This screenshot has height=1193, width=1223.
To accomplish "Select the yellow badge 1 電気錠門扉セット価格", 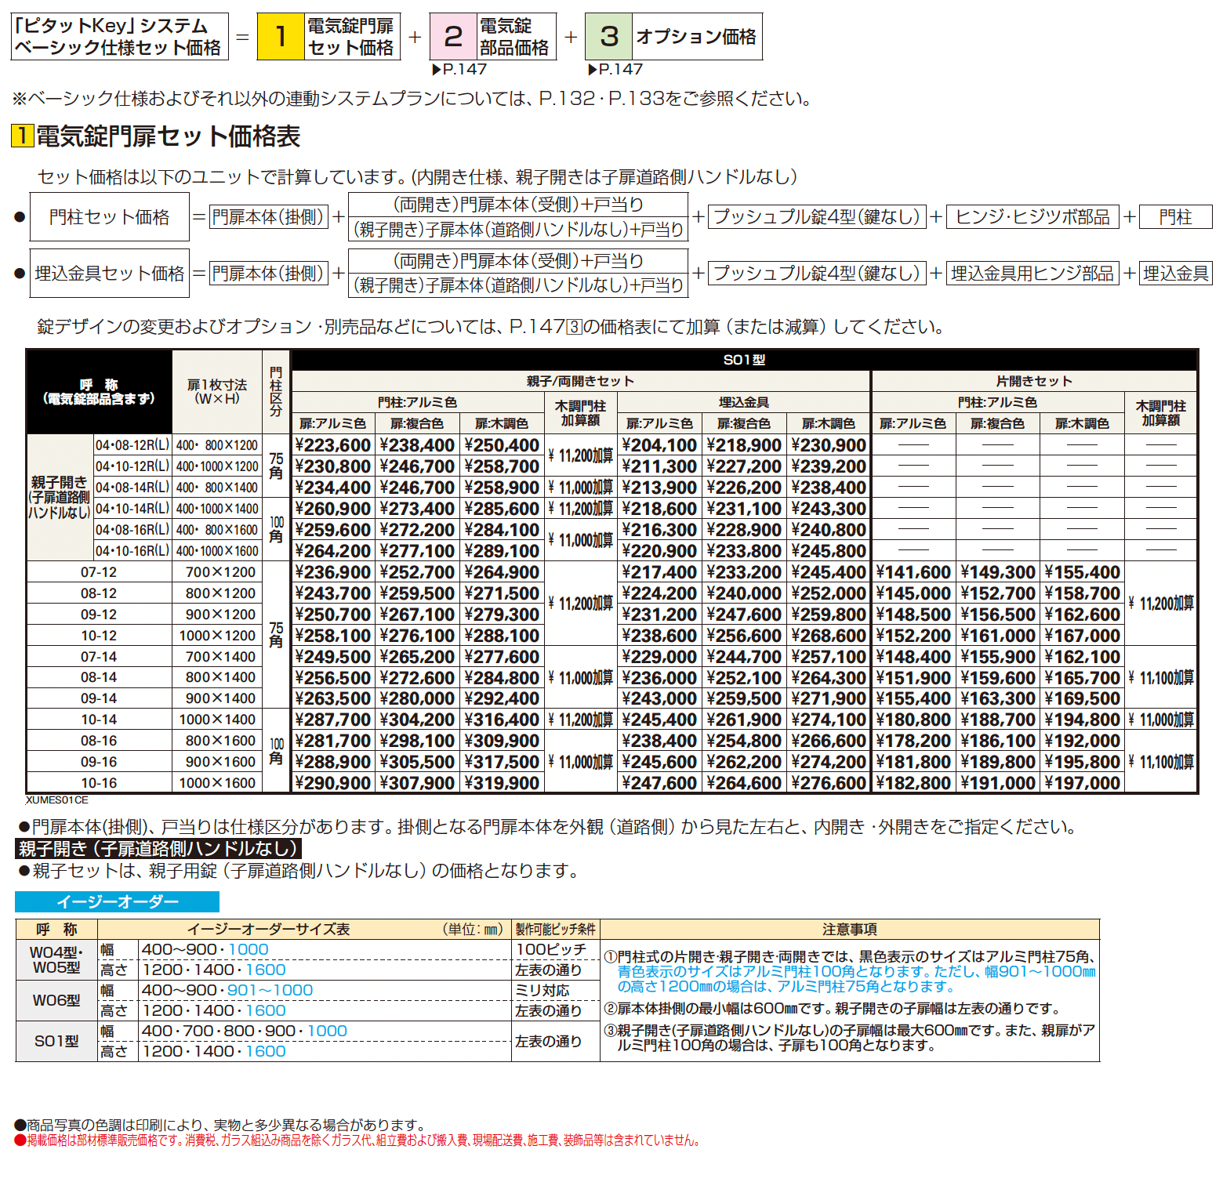I will [328, 34].
